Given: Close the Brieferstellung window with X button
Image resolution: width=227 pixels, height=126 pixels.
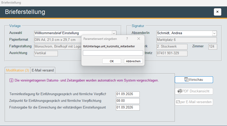Looking at the screenshot, I should coord(217,12).
